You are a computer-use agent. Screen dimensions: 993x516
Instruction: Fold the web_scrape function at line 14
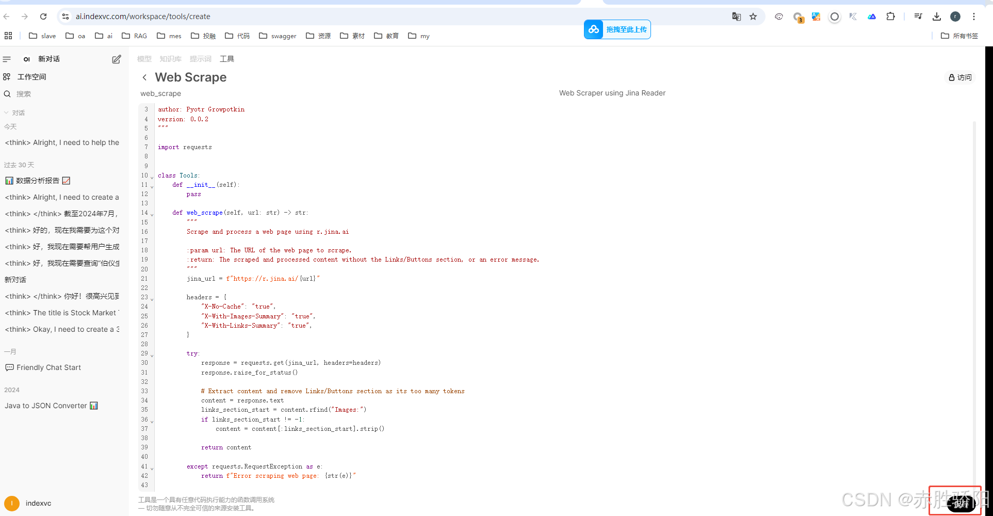tap(152, 214)
